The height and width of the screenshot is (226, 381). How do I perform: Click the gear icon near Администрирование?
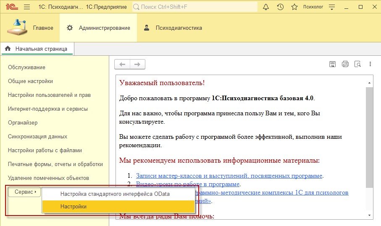tap(70, 28)
